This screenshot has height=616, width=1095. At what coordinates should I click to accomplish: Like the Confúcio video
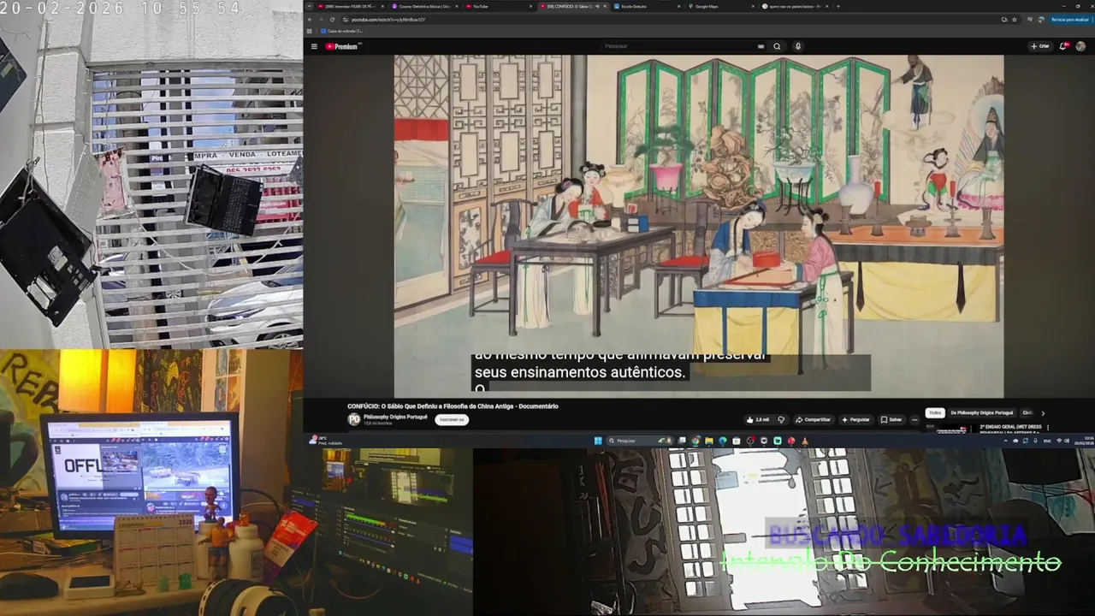760,419
